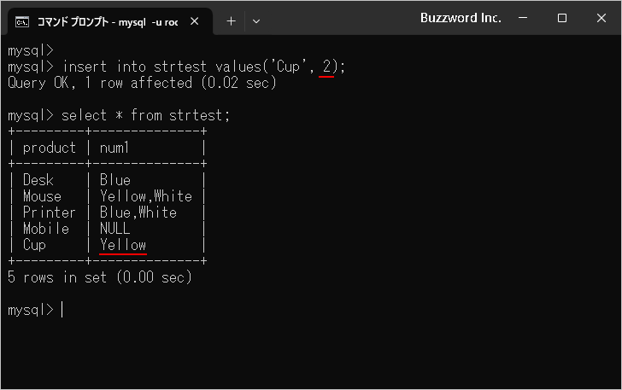Close the terminal window
The height and width of the screenshot is (390, 622).
click(x=601, y=18)
